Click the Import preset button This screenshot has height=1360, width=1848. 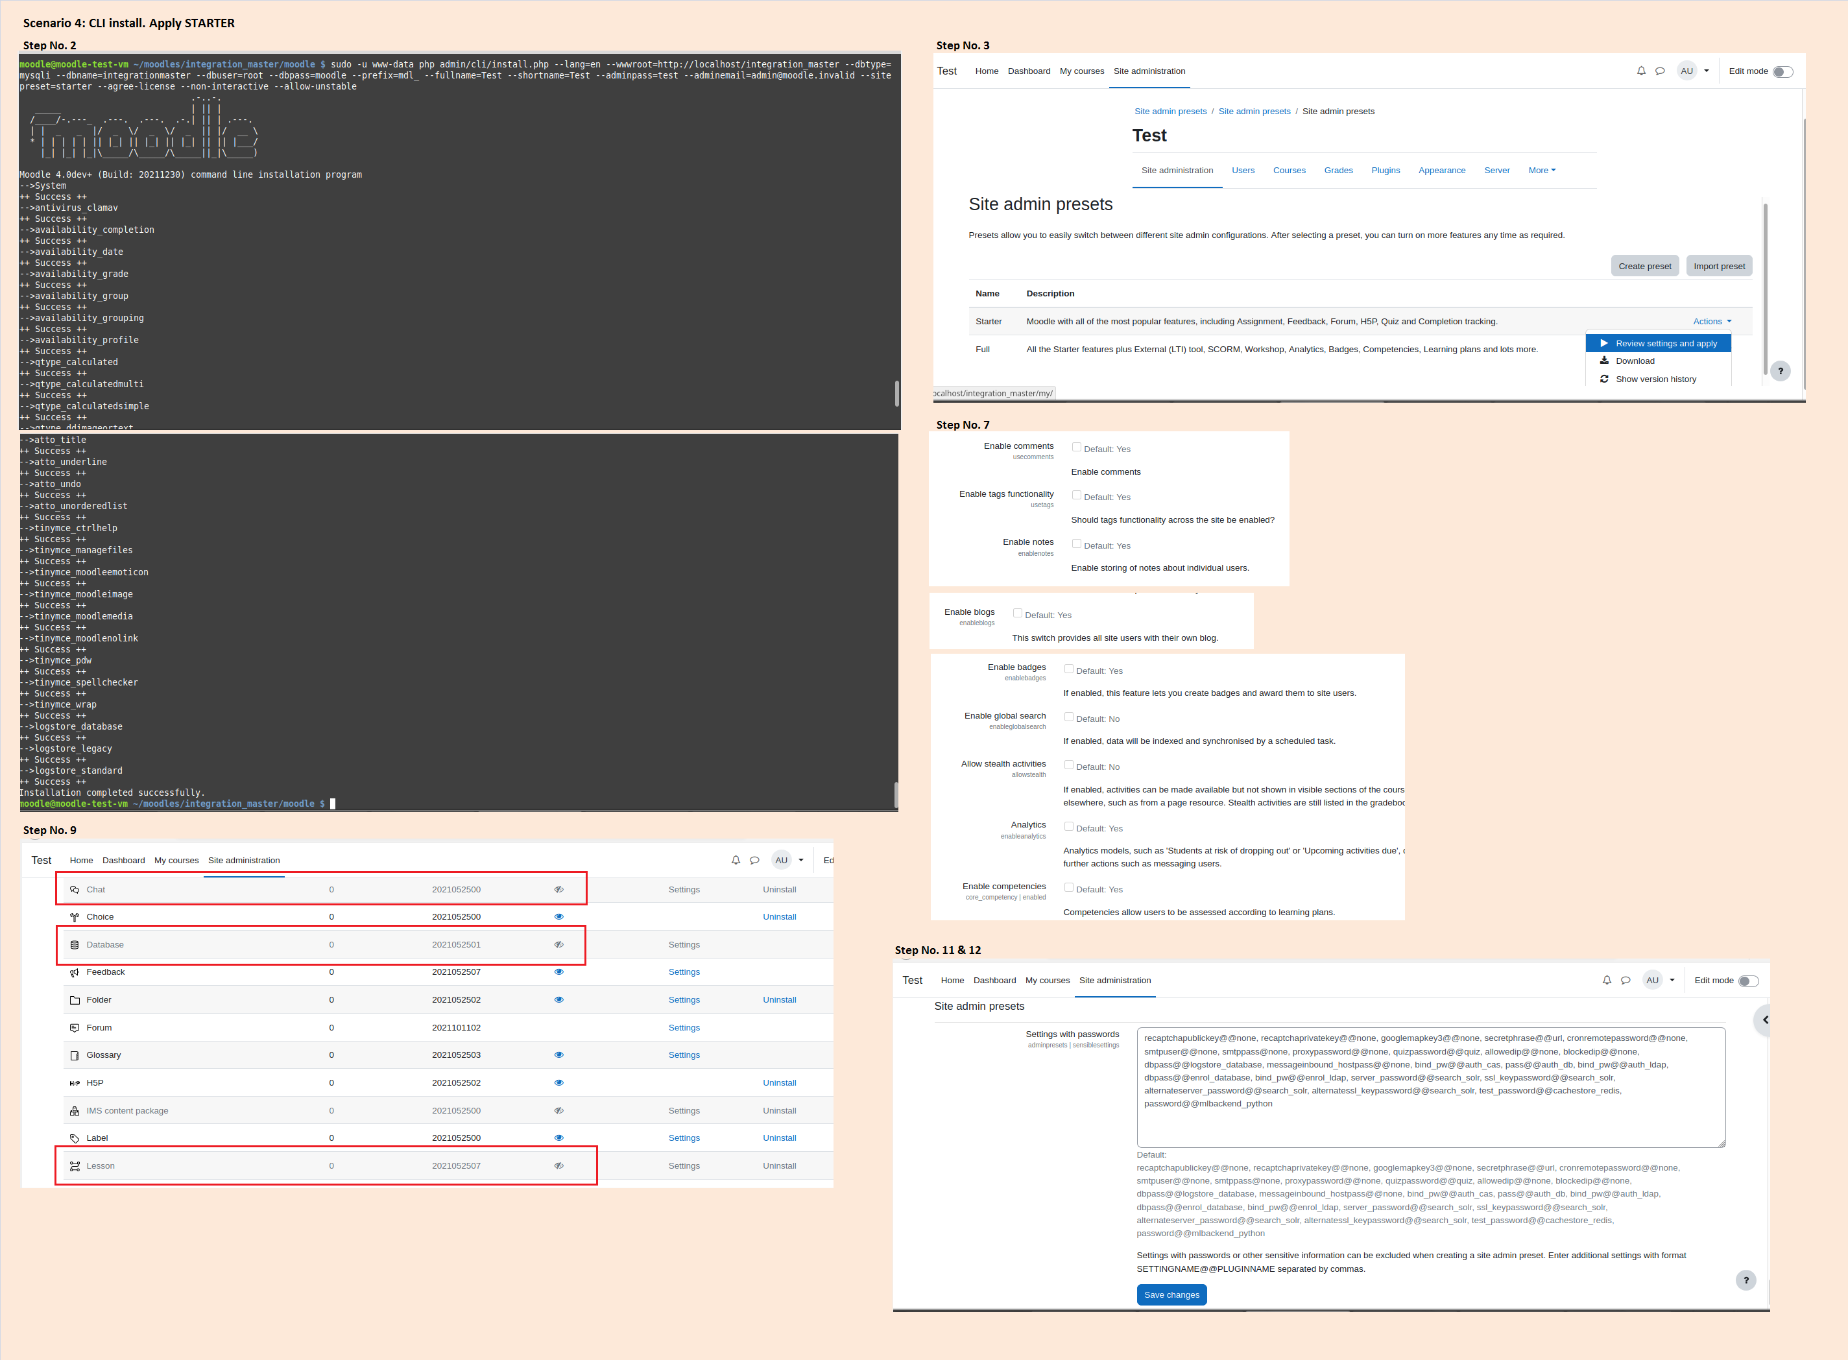[1719, 266]
